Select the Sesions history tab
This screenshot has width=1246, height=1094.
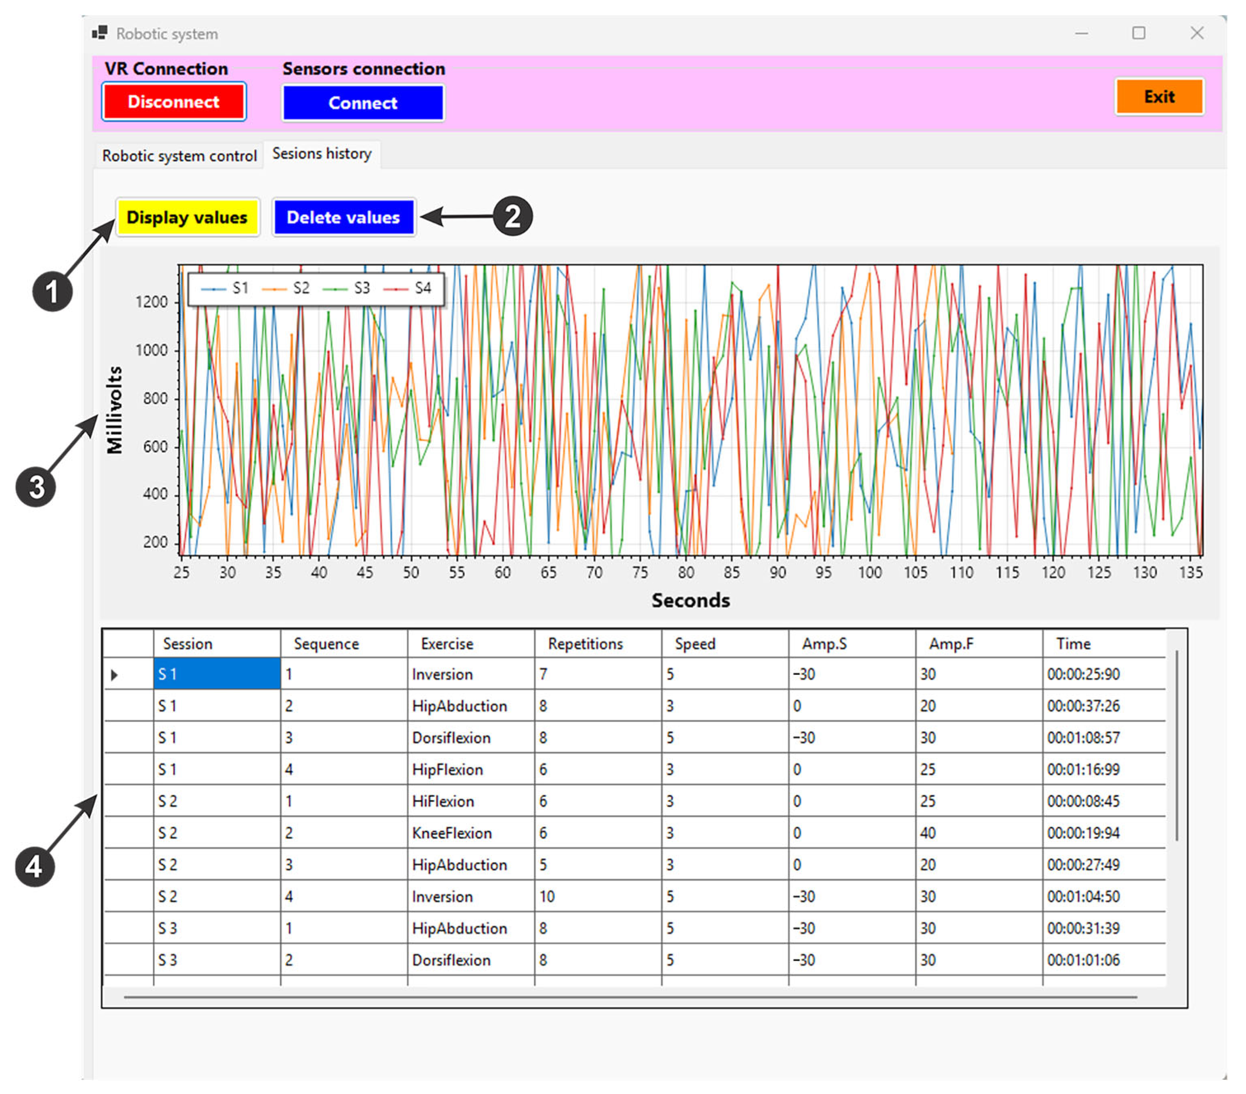322,154
